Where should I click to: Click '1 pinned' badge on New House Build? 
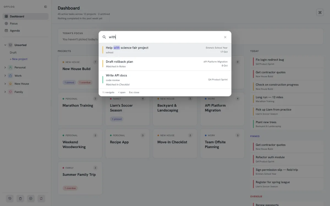coord(70,82)
